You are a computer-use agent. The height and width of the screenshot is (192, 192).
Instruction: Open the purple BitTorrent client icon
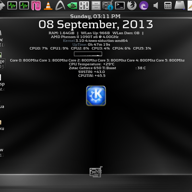(144, 6)
